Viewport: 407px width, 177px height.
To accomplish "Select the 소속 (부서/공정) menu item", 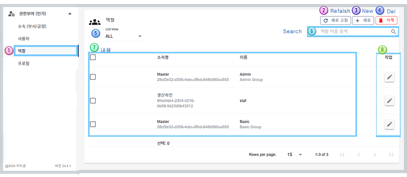I will click(x=32, y=27).
